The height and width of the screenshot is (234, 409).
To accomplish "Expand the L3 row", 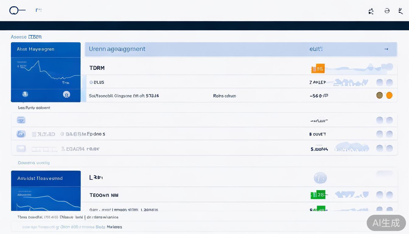I will point(96,177).
